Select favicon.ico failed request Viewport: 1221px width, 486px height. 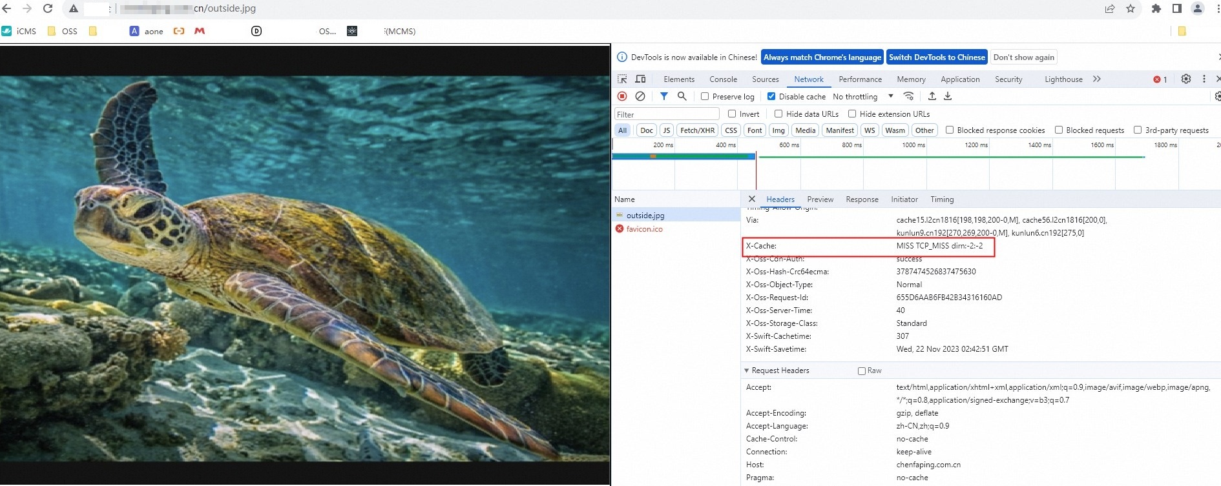[x=676, y=228]
